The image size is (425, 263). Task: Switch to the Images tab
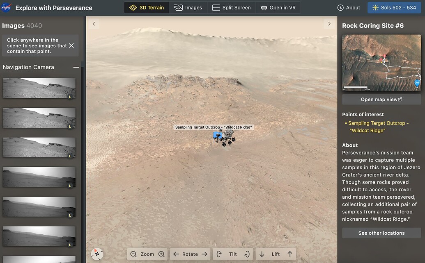(188, 7)
